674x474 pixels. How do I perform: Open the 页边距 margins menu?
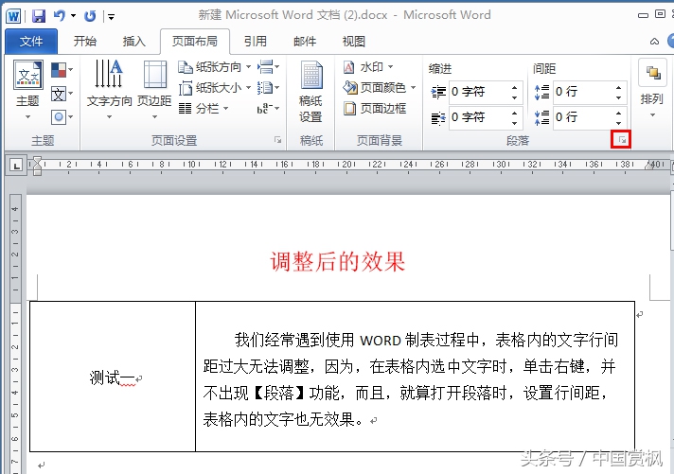point(154,90)
